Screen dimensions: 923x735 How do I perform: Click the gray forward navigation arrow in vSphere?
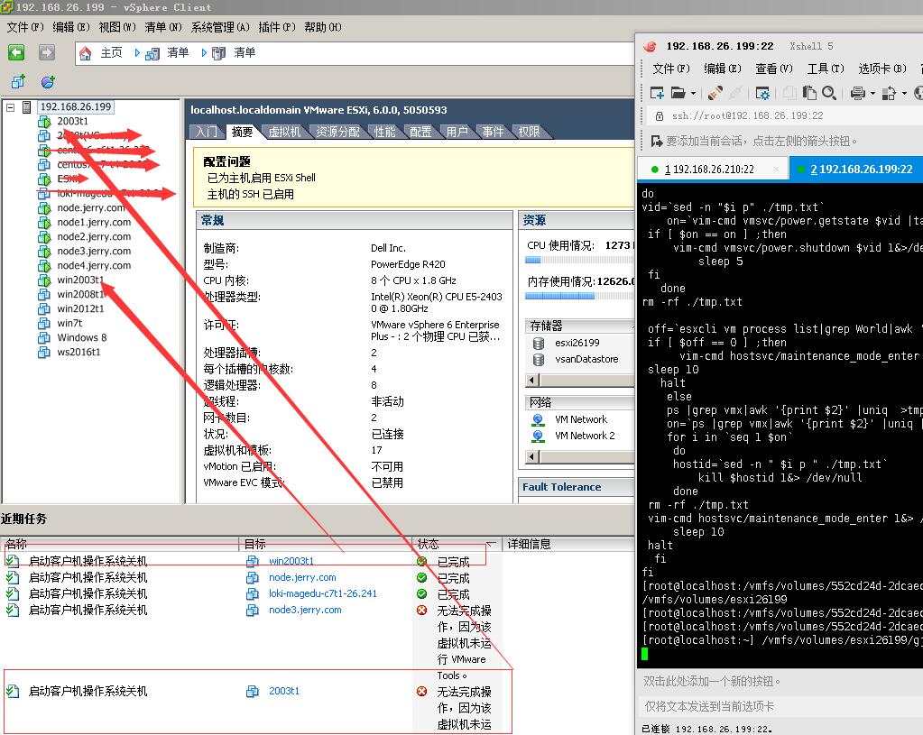(x=47, y=53)
